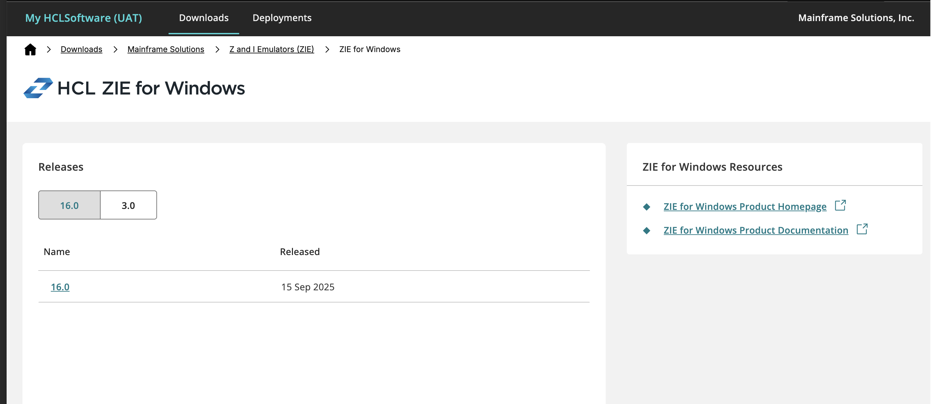Click diamond bullet next to Product Documentation
This screenshot has width=931, height=404.
click(x=647, y=231)
